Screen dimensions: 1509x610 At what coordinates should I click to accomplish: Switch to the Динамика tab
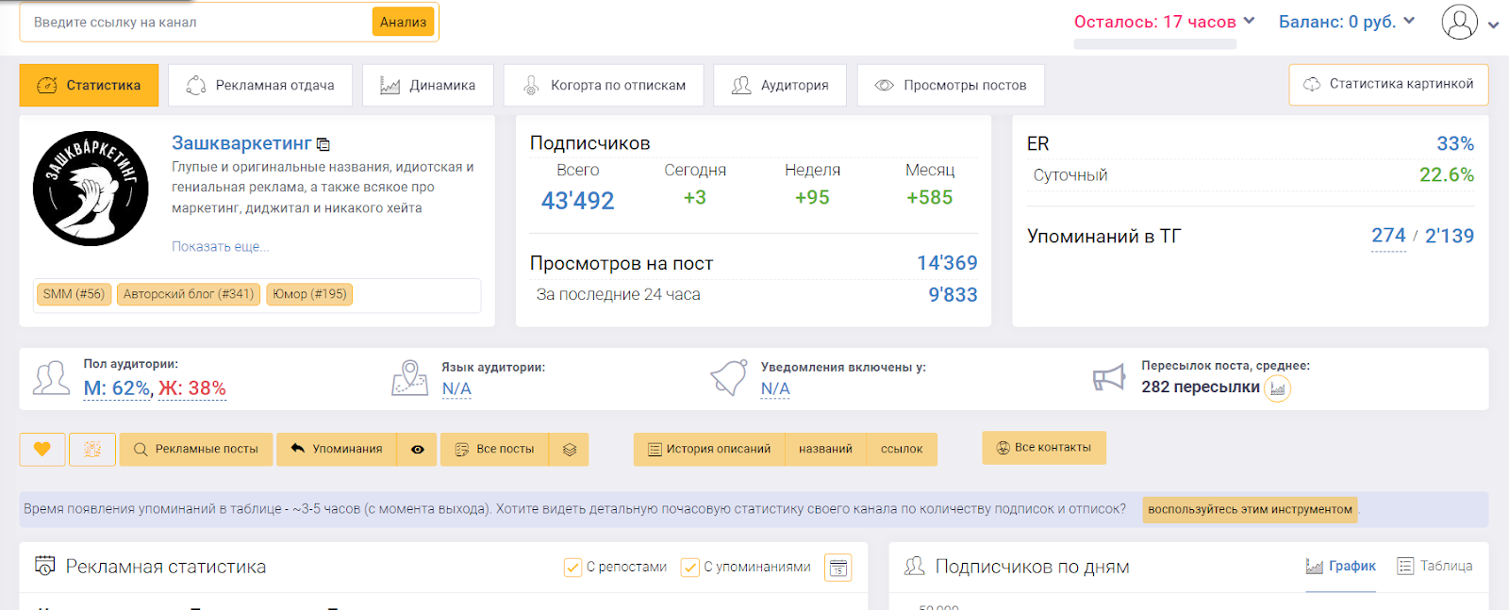427,85
